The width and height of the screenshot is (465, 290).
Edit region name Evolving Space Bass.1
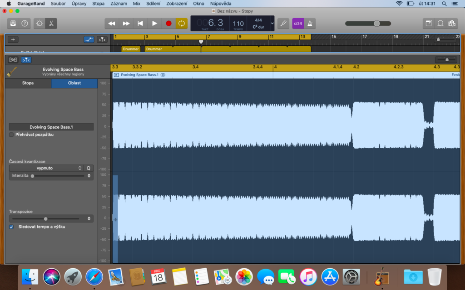click(x=51, y=127)
